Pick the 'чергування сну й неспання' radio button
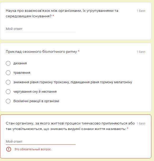The width and height of the screenshot is (154, 161). click(x=8, y=92)
